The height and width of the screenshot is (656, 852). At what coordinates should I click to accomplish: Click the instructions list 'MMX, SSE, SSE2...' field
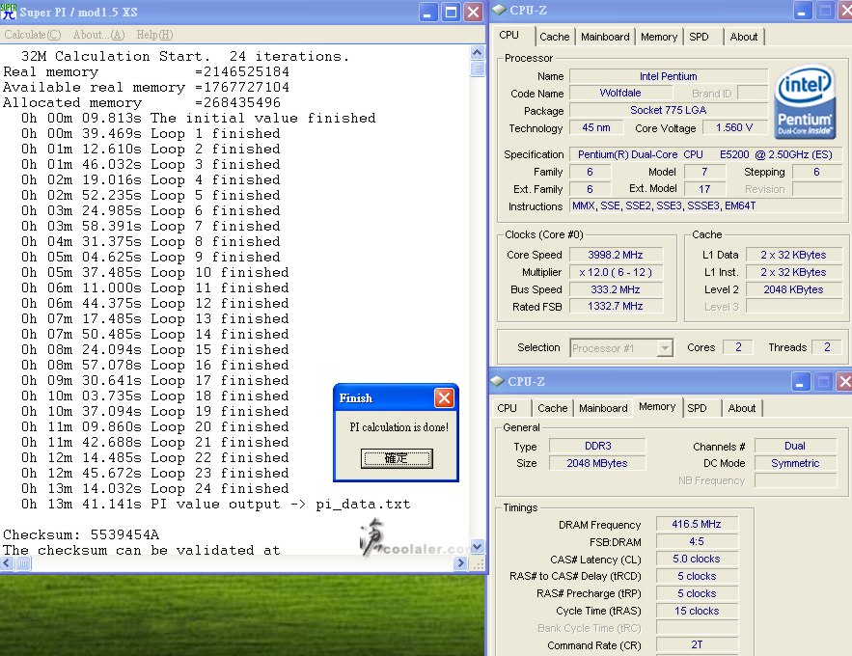(705, 205)
